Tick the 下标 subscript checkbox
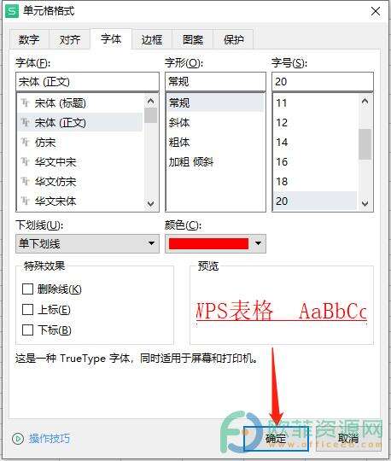The height and width of the screenshot is (461, 391). point(27,330)
